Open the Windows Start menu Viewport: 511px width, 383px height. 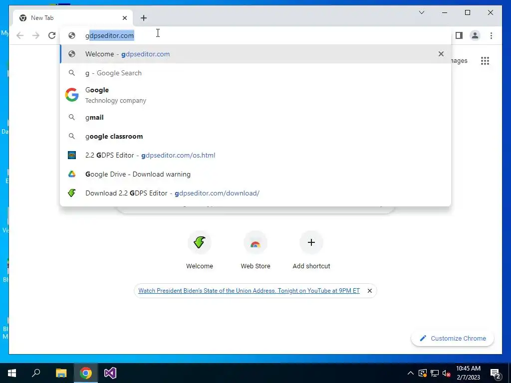(x=12, y=373)
